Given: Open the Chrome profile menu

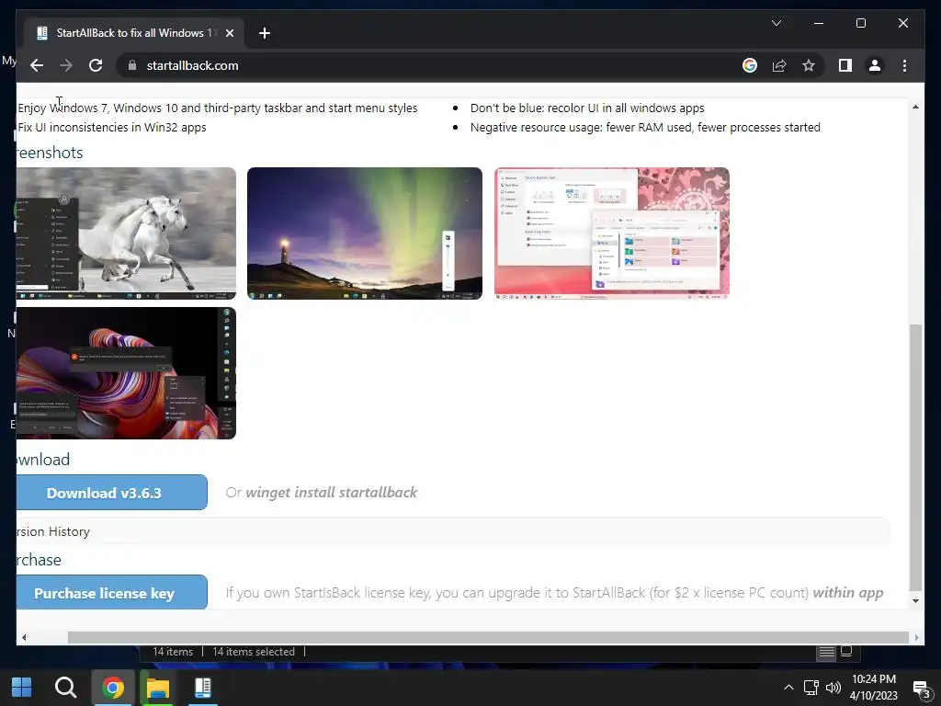Looking at the screenshot, I should (875, 65).
